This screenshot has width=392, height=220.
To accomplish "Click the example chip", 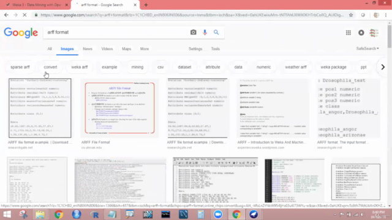I will (110, 67).
